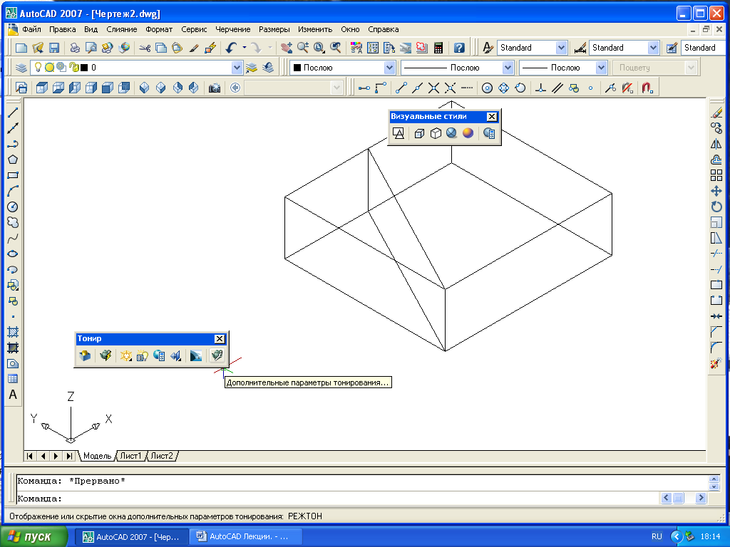Click the new light sun icon in Тонир

tap(125, 356)
